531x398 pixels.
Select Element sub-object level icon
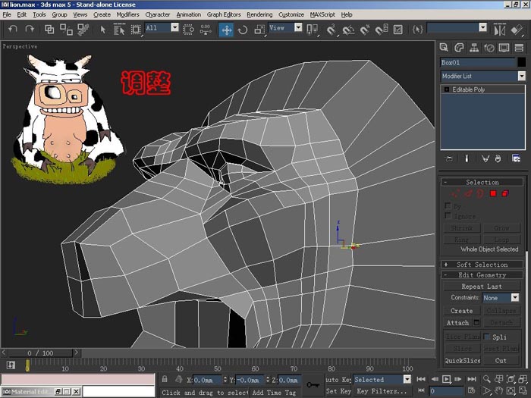point(505,193)
